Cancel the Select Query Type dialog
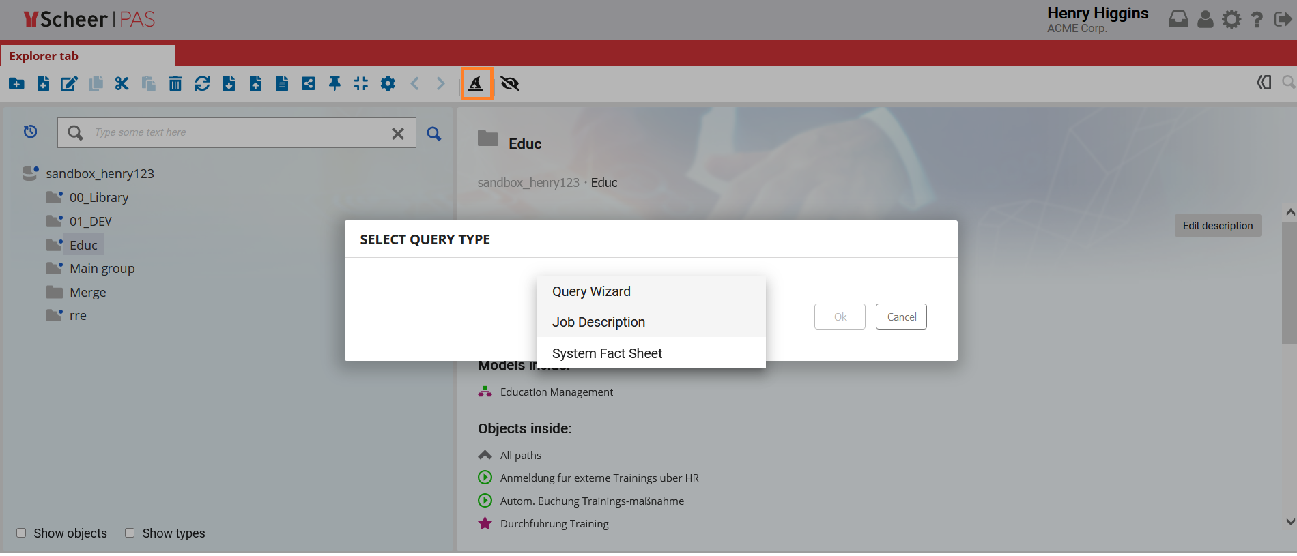The image size is (1297, 556). [x=901, y=317]
